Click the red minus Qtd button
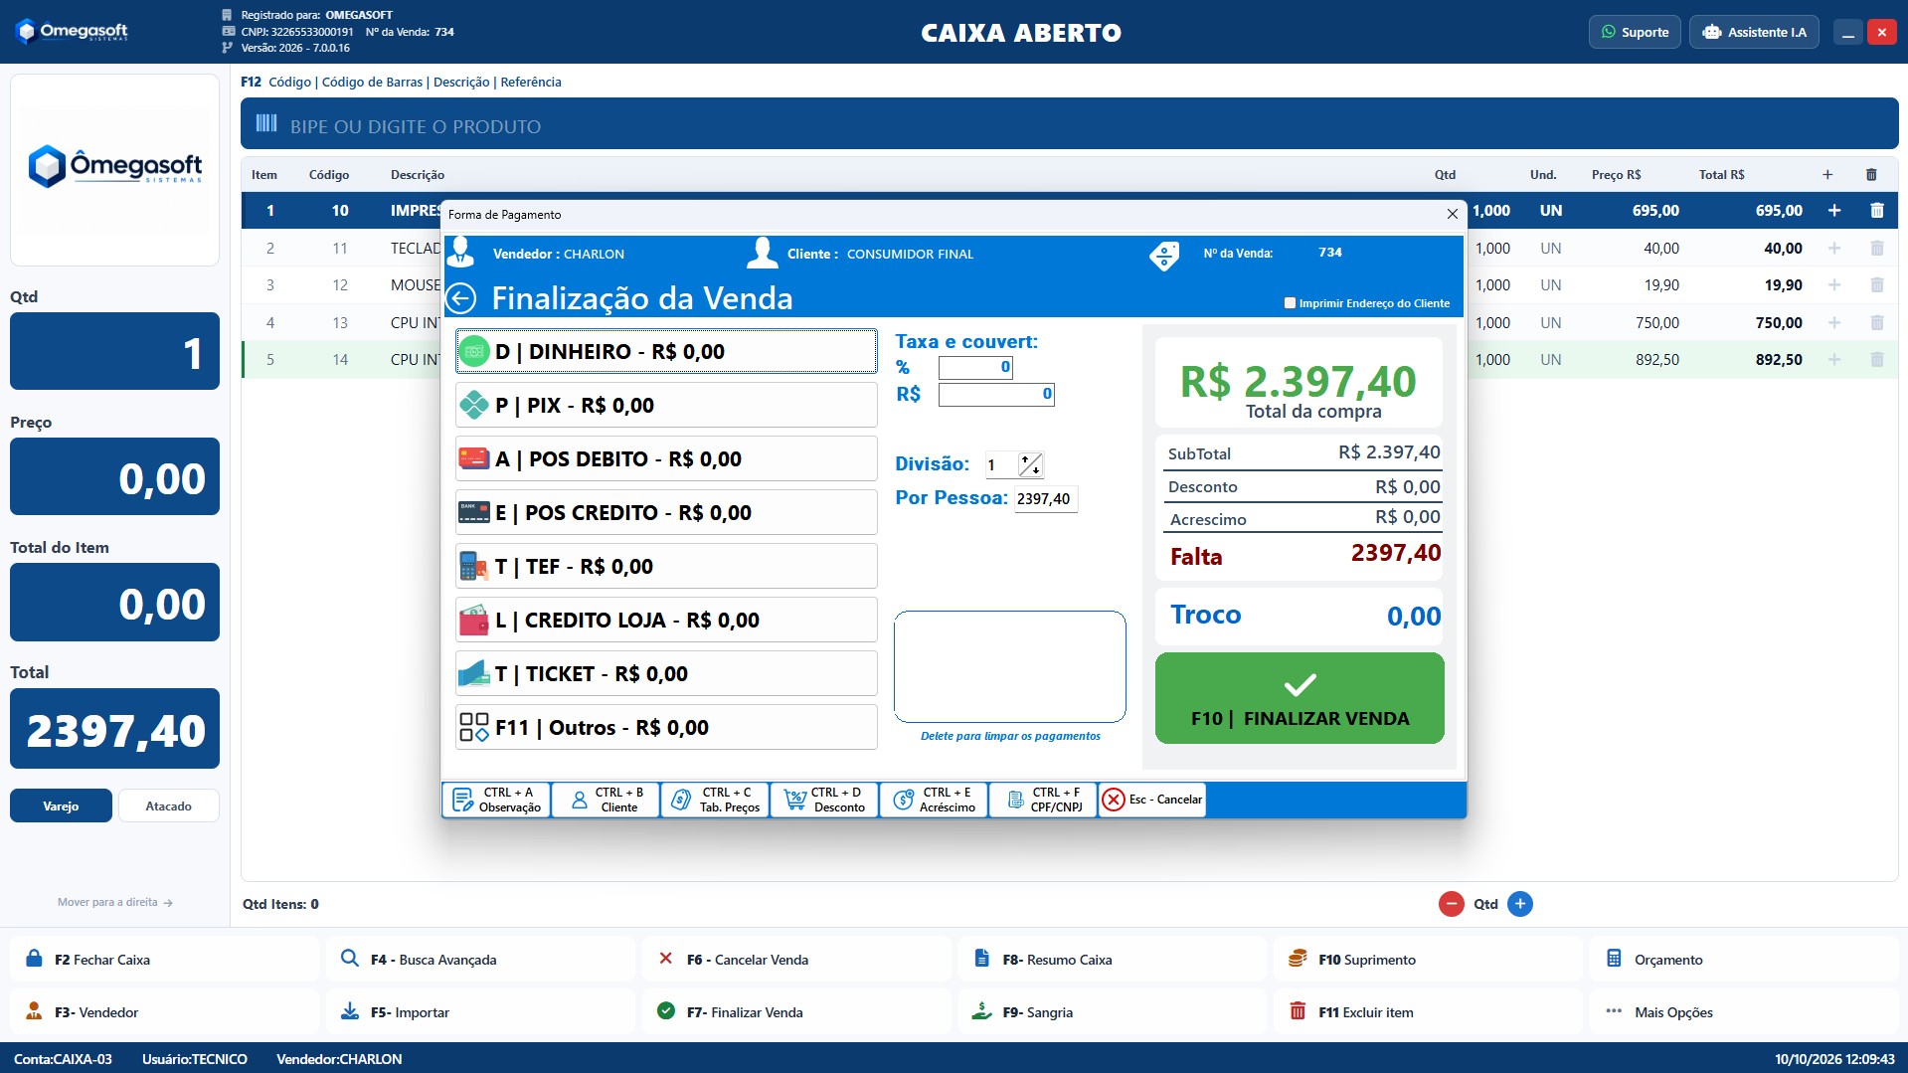This screenshot has width=1908, height=1073. click(1452, 904)
